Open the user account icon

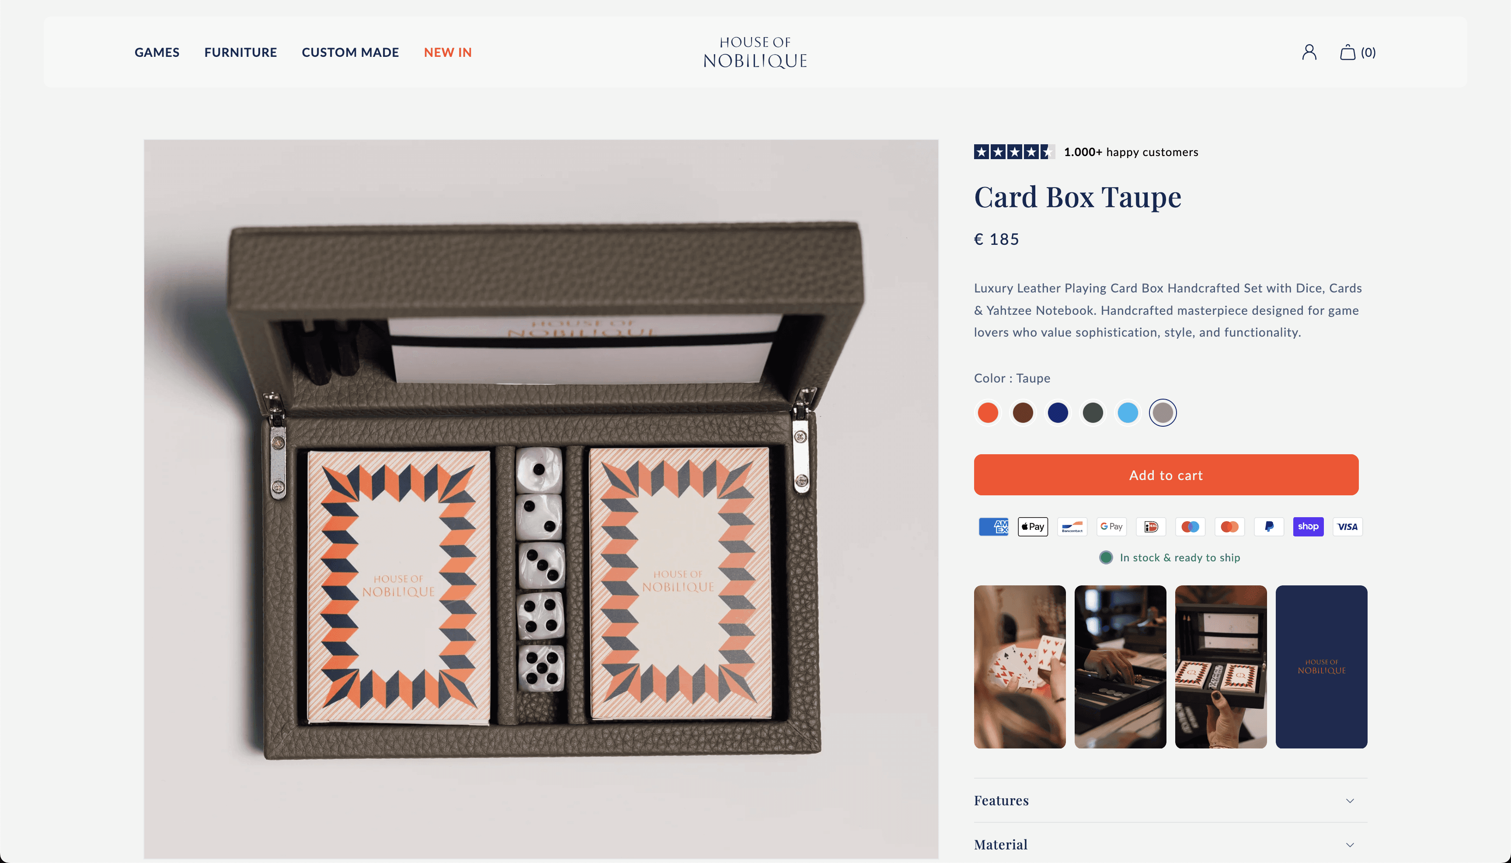1309,52
